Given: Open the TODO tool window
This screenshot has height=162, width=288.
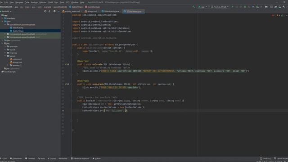Looking at the screenshot, I should (x=4, y=158).
